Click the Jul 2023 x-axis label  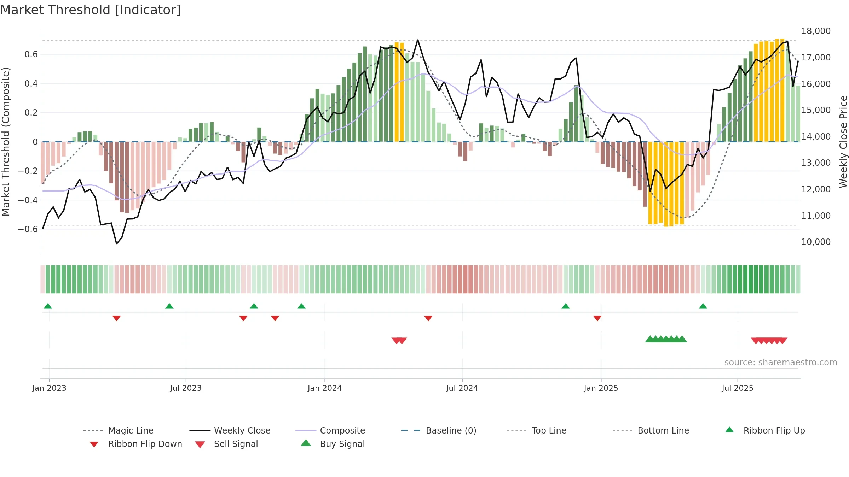[x=186, y=388]
